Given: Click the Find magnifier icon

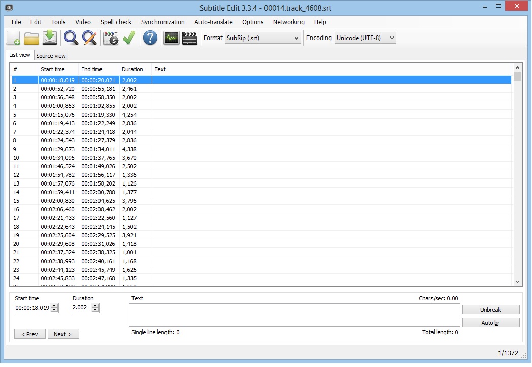Looking at the screenshot, I should click(71, 38).
